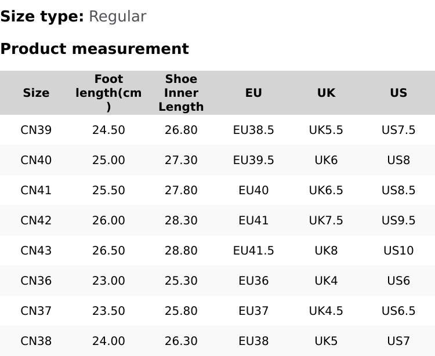Select the EU38.5 cell
Screen dimensions: 435x356
[253, 130]
